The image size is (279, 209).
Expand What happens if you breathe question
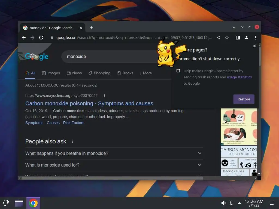click(114, 153)
